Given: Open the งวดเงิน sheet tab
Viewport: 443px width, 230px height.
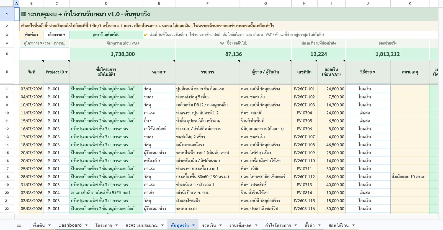Looking at the screenshot, I should (209, 225).
